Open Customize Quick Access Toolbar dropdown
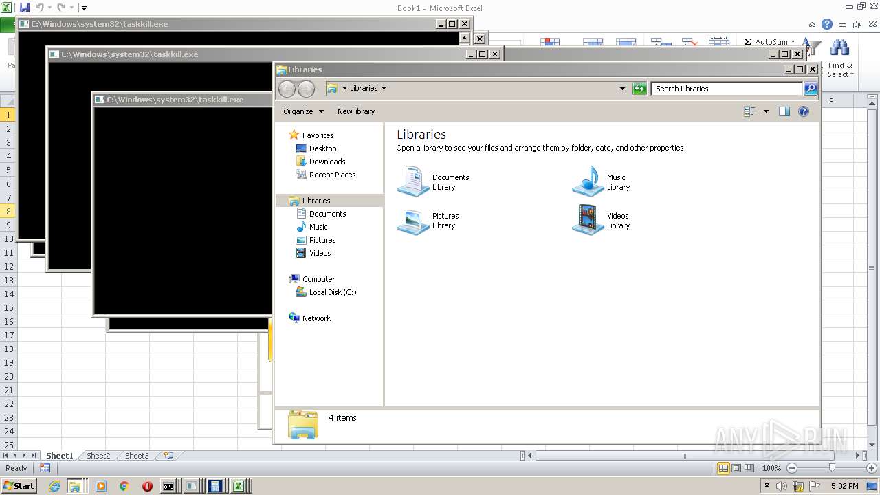 84,8
